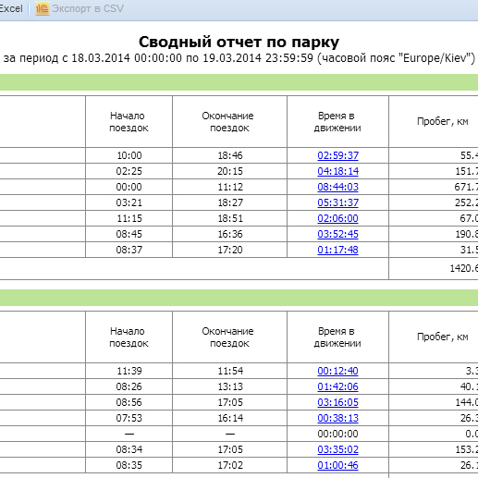This screenshot has height=478, width=478.
Task: Click the Excel export button
Action: click(x=11, y=8)
